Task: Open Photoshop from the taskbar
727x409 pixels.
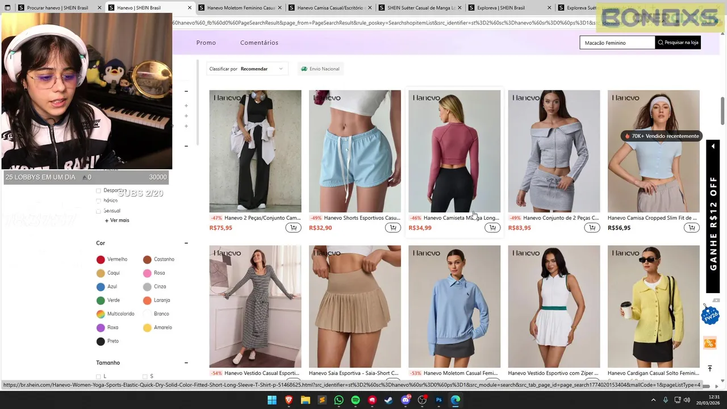Action: coord(438,400)
